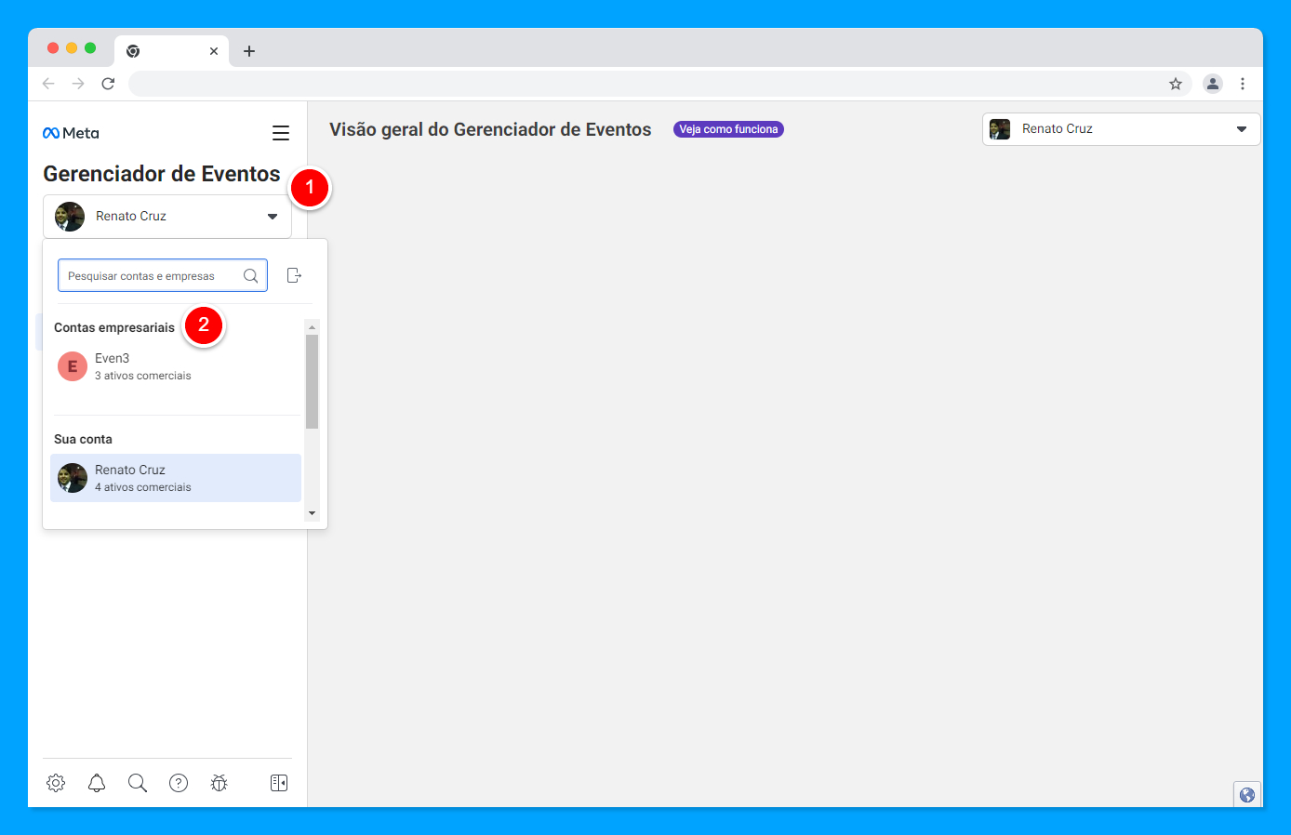Image resolution: width=1291 pixels, height=835 pixels.
Task: Open the hamburger menu next to Meta logo
Action: click(280, 133)
